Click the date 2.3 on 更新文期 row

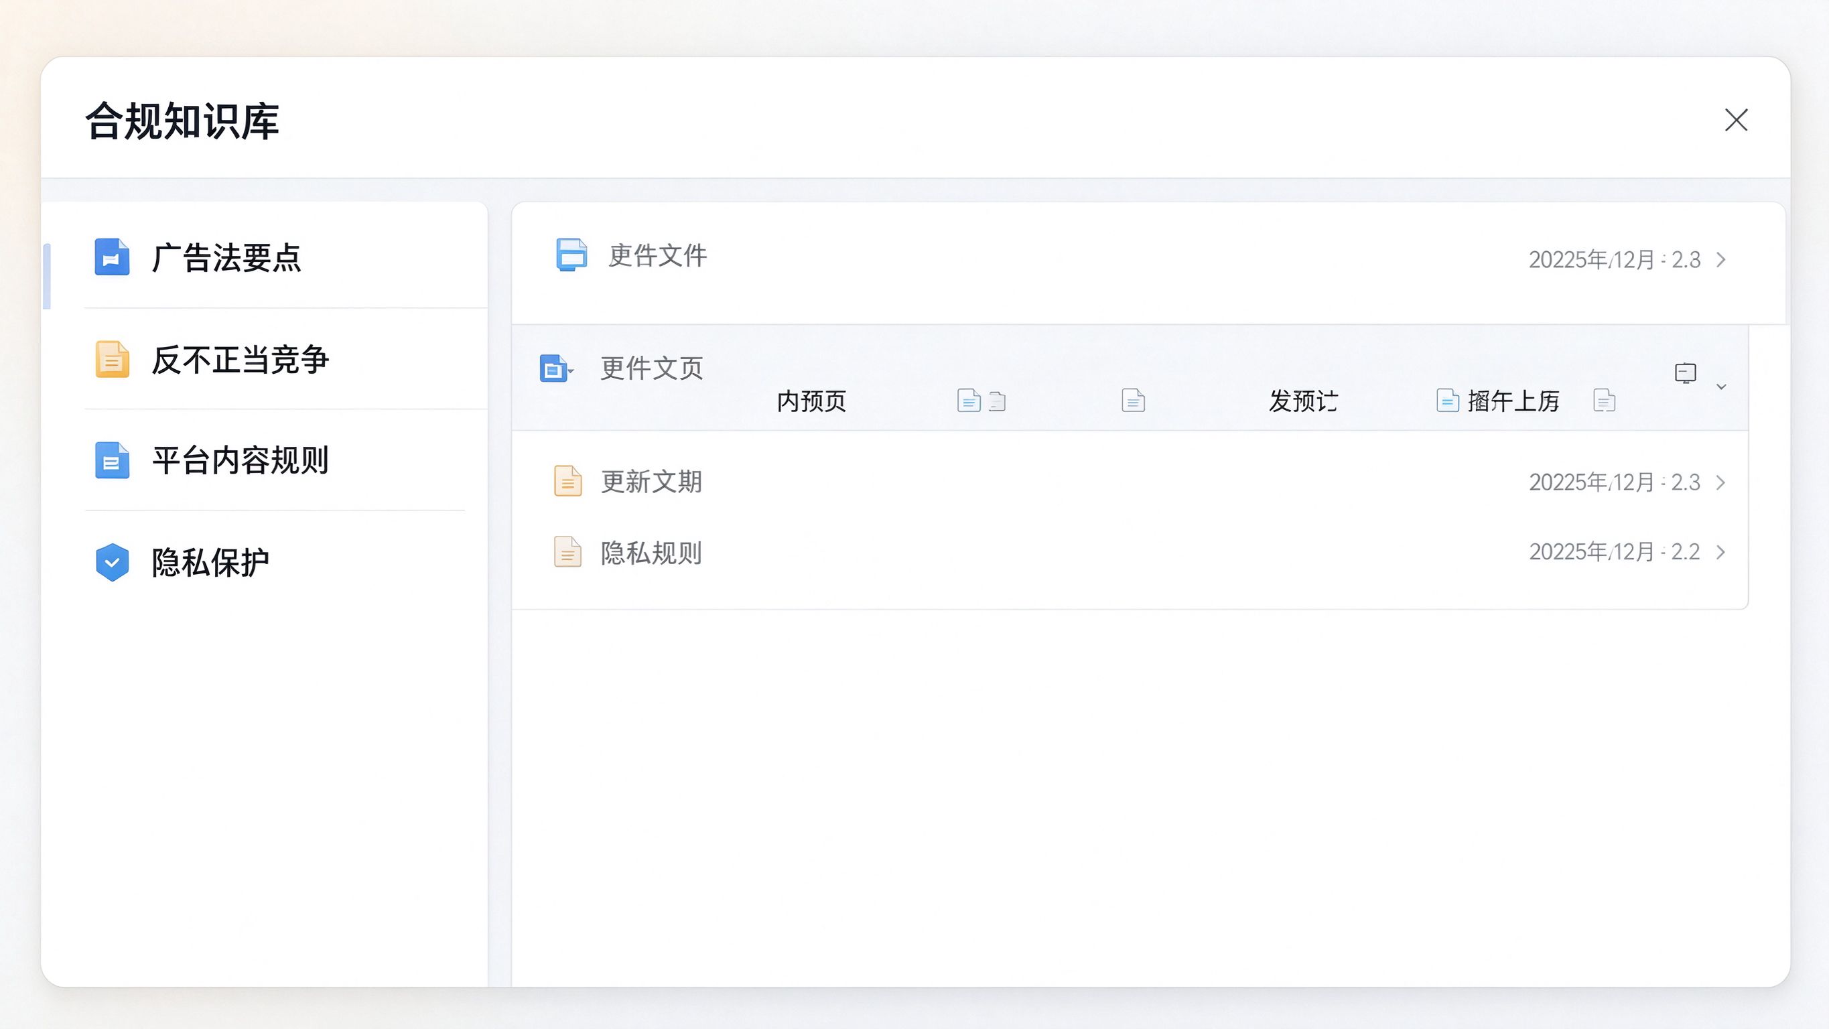coord(1615,483)
